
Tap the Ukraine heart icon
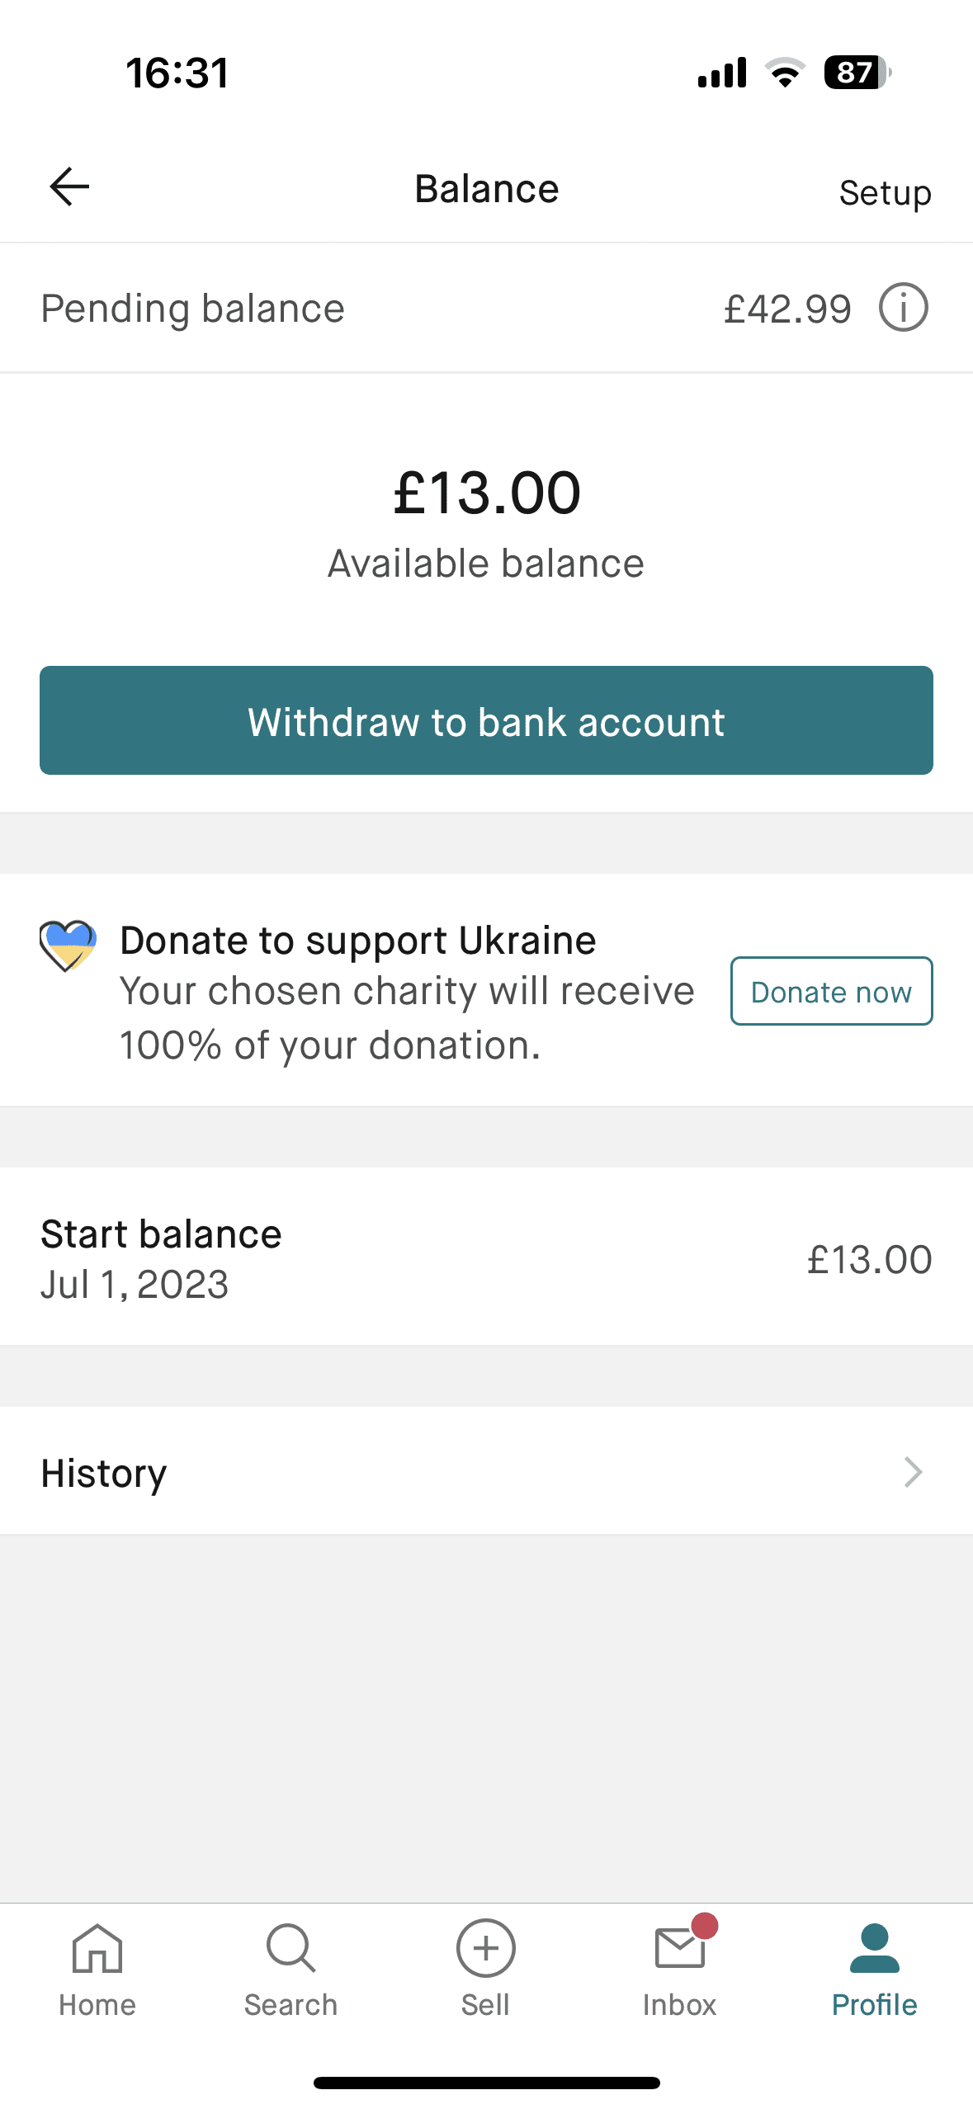click(68, 946)
